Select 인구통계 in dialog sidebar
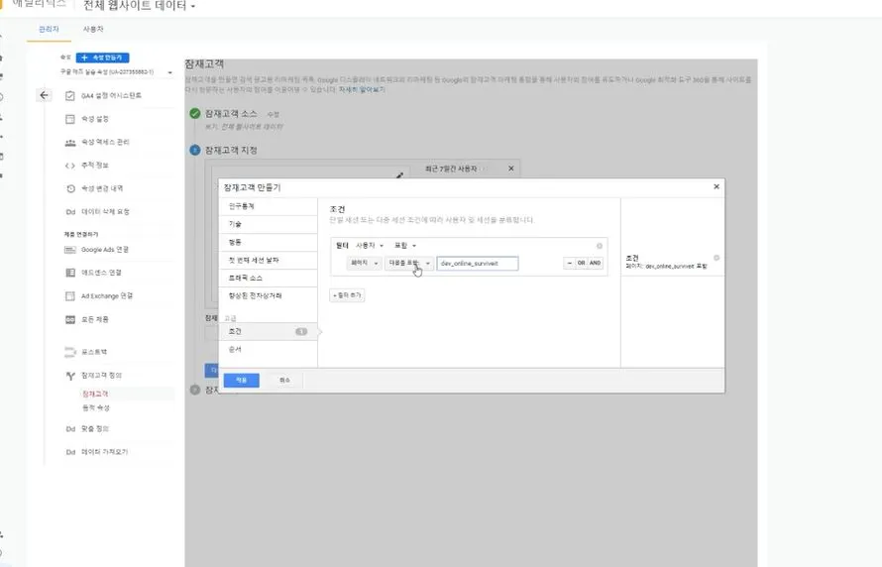Image resolution: width=882 pixels, height=567 pixels. coord(269,206)
